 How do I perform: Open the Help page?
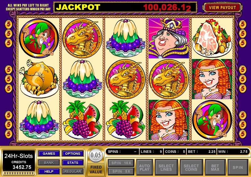49,171
